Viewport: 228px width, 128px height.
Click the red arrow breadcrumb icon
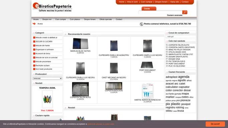click(x=34, y=24)
